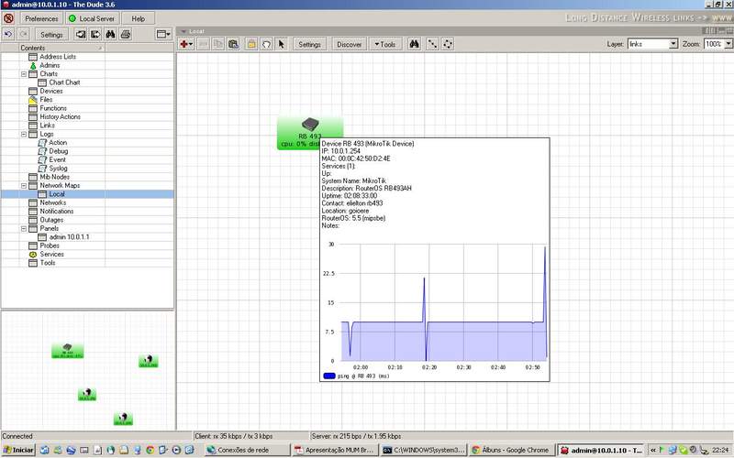The height and width of the screenshot is (458, 734).
Task: Open the admin 10.0.1.1 panel item
Action: (69, 237)
